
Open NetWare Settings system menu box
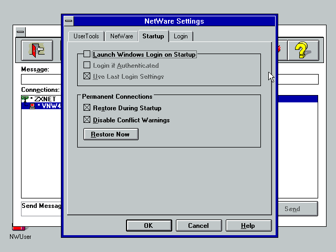(69, 21)
